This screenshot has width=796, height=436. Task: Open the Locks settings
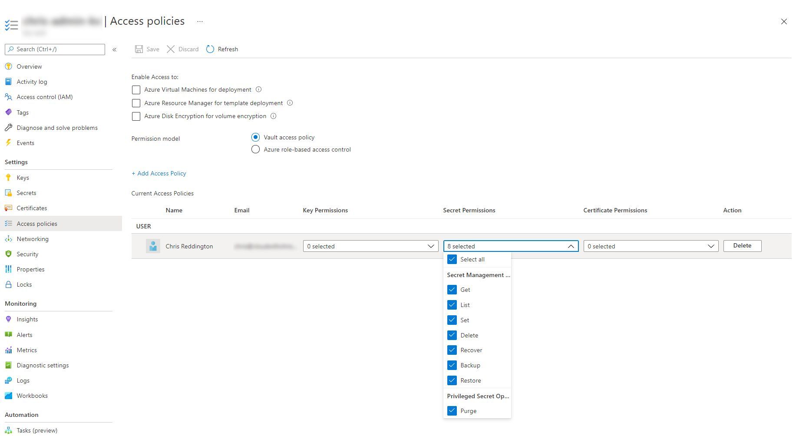pos(24,284)
